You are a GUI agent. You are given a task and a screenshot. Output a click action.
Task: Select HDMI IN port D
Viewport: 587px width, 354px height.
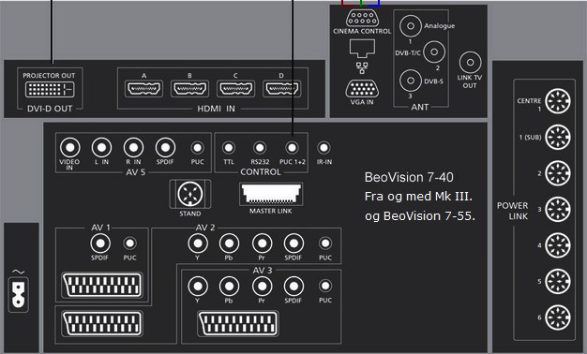click(x=281, y=89)
